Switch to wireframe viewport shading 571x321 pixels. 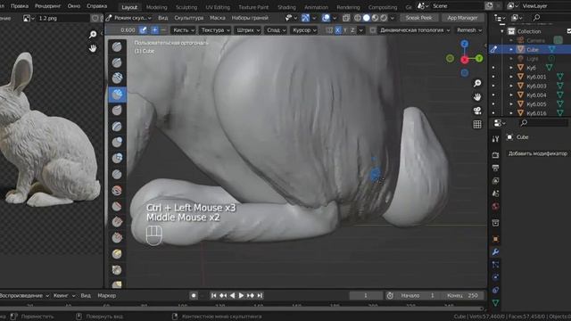tap(358, 18)
